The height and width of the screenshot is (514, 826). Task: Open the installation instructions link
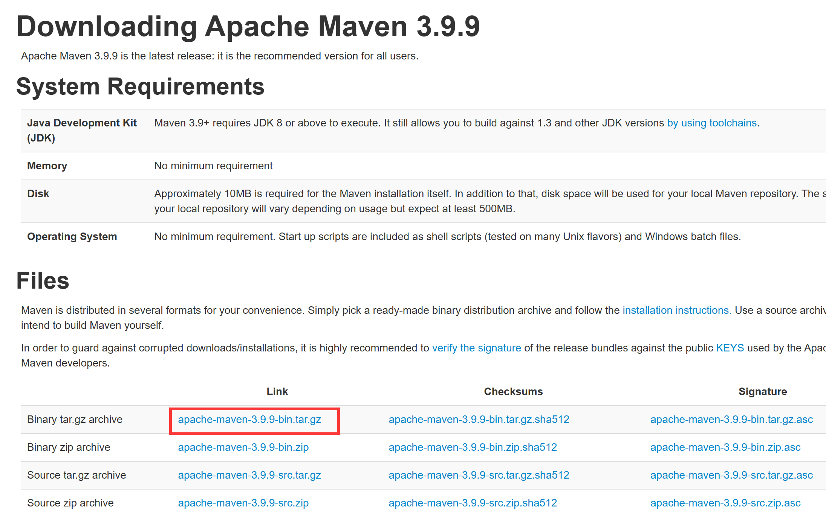pyautogui.click(x=676, y=310)
